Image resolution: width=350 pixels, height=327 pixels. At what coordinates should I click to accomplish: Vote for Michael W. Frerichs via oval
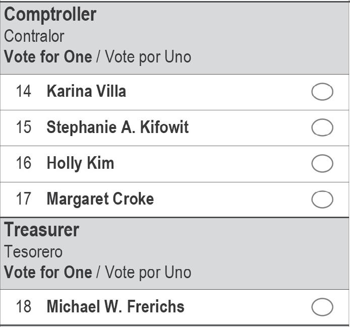point(322,307)
